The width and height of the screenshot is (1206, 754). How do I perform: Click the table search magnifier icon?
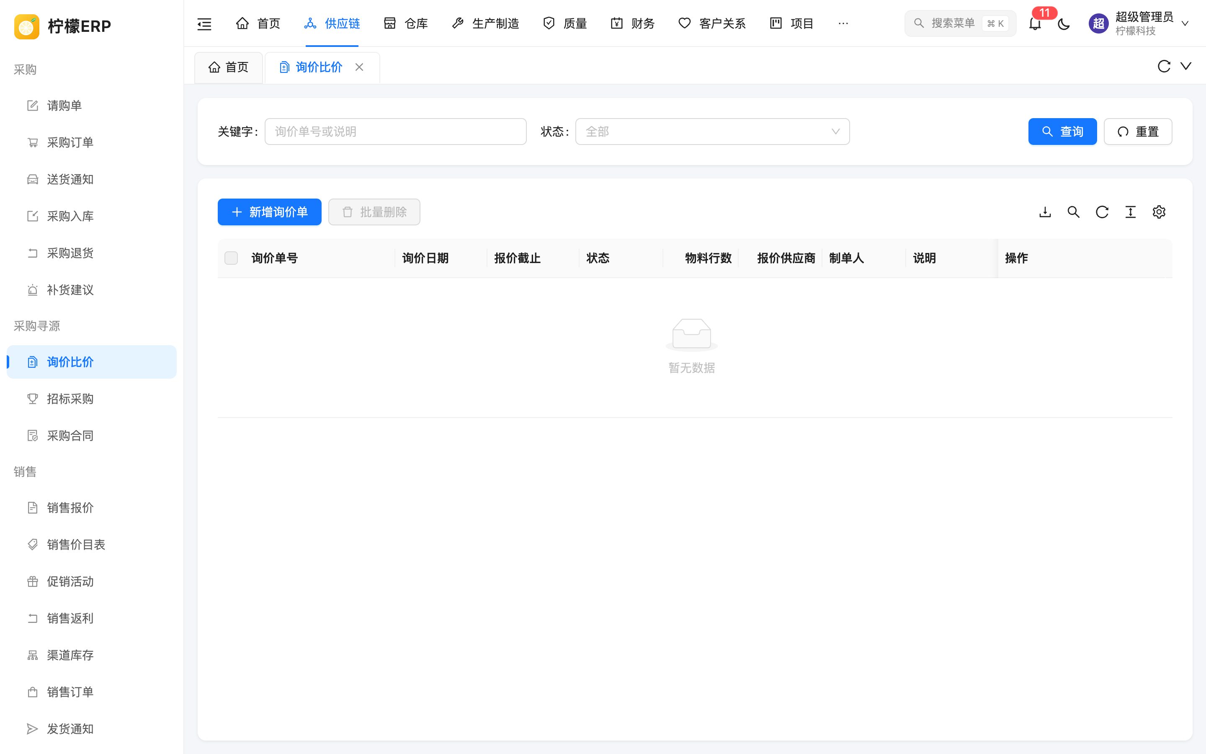click(x=1073, y=212)
